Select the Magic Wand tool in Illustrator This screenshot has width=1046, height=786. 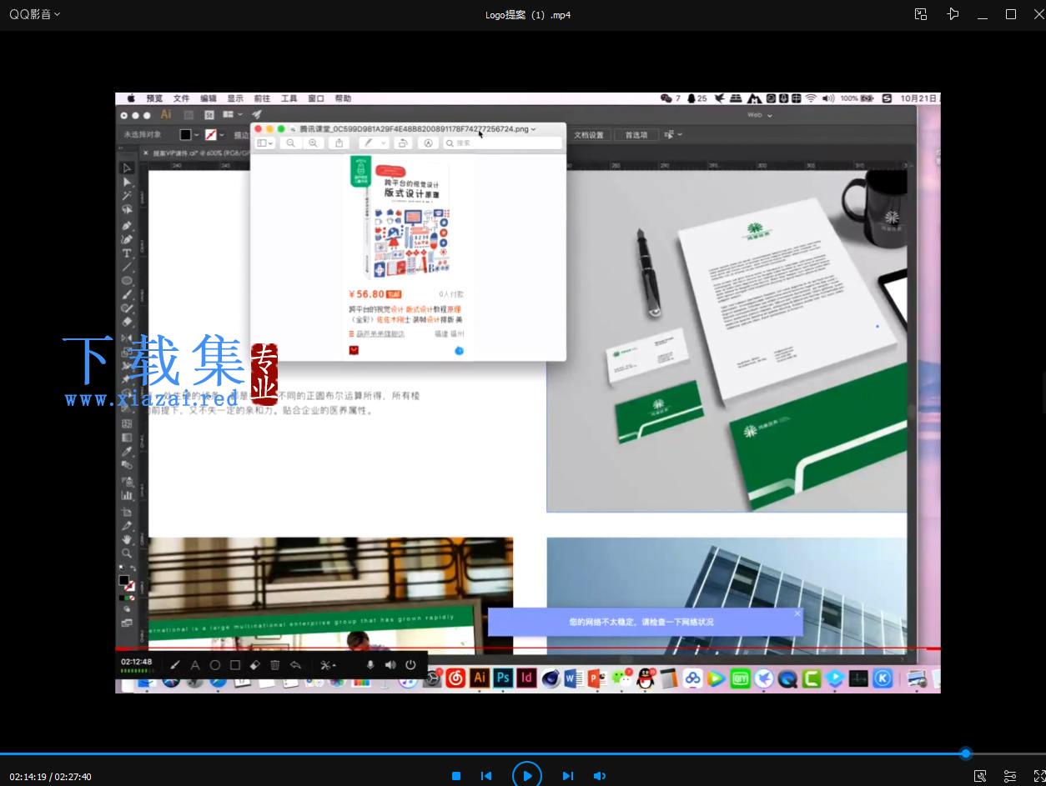pyautogui.click(x=127, y=196)
